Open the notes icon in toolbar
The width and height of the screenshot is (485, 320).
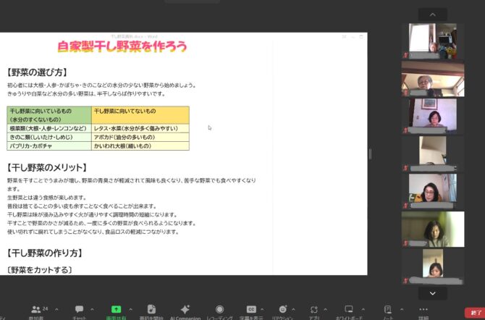tap(388, 309)
